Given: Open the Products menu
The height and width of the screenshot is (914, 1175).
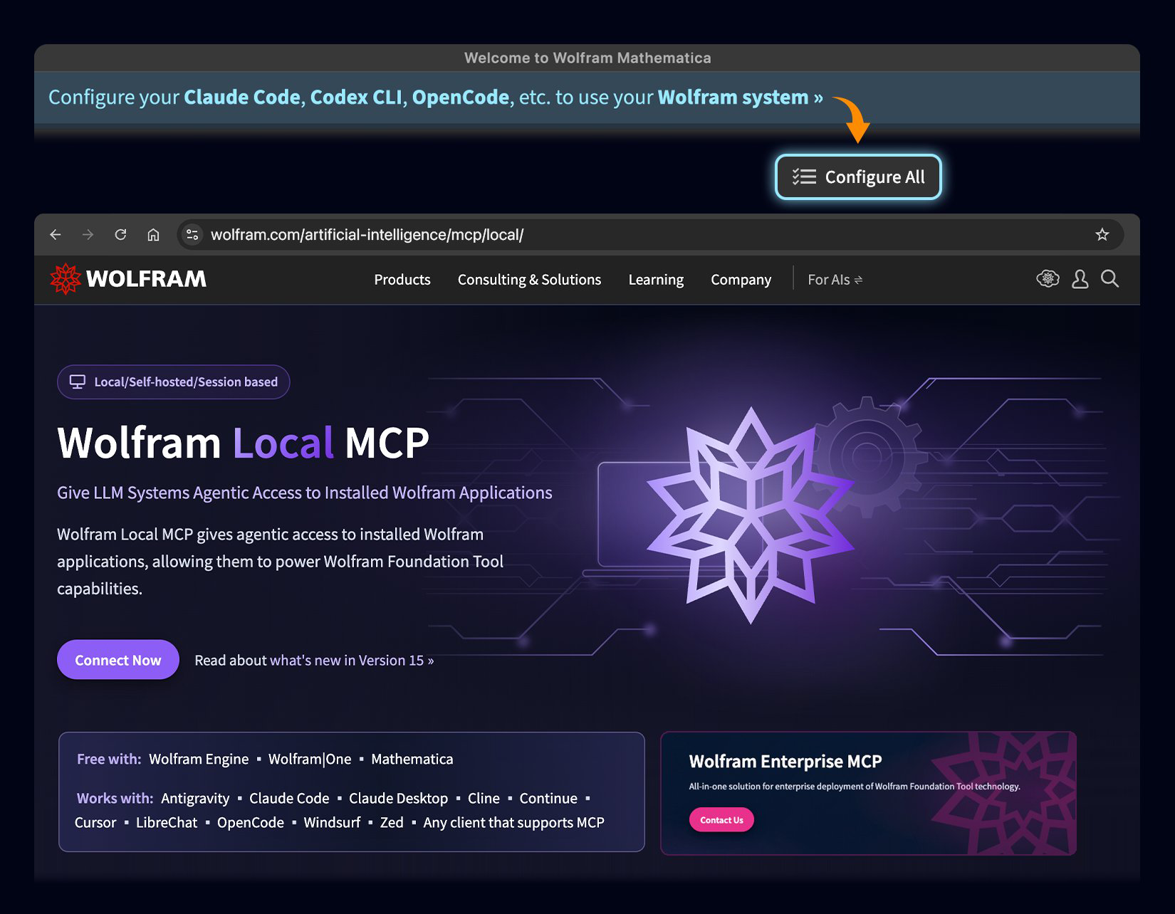Looking at the screenshot, I should point(402,280).
